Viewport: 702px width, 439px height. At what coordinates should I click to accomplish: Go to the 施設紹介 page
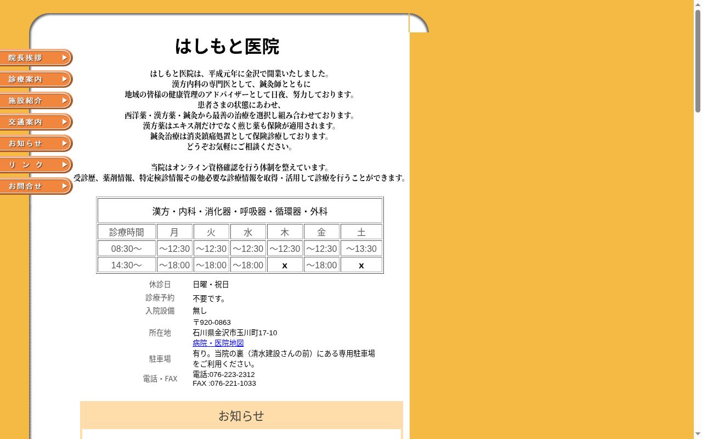[x=36, y=100]
